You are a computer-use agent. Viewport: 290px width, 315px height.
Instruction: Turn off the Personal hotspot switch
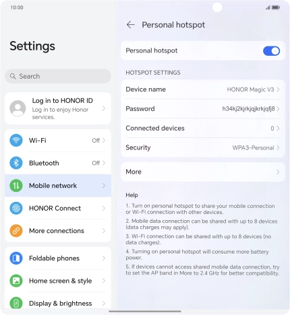(x=271, y=51)
